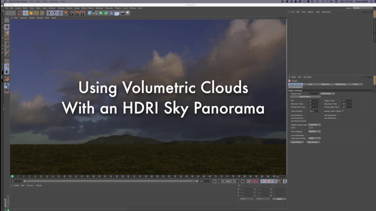Toggle Linear Workflow checkbox
This screenshot has height=211, width=376.
[309, 135]
